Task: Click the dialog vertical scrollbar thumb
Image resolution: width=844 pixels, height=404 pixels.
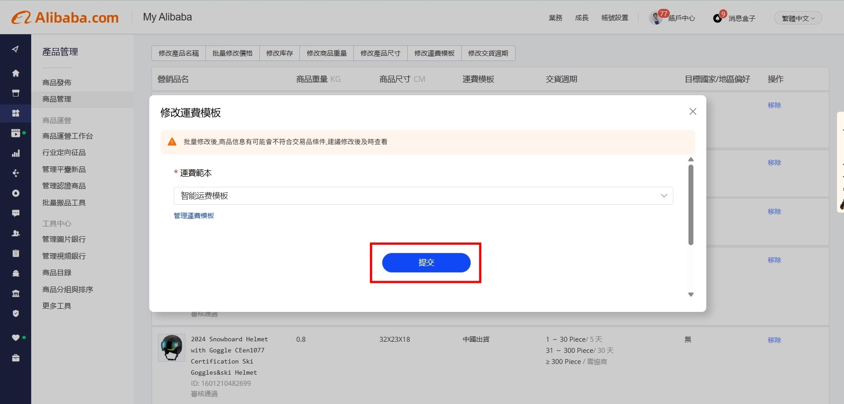Action: coord(691,205)
